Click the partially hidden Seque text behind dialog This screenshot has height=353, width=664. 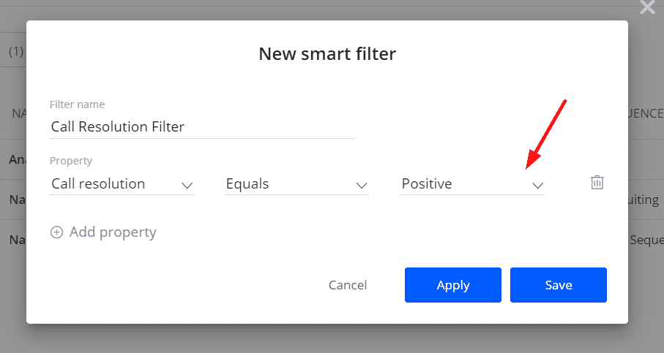(646, 240)
